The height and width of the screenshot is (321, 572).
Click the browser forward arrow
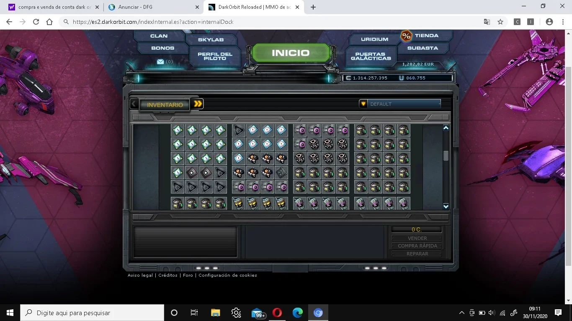coord(23,22)
